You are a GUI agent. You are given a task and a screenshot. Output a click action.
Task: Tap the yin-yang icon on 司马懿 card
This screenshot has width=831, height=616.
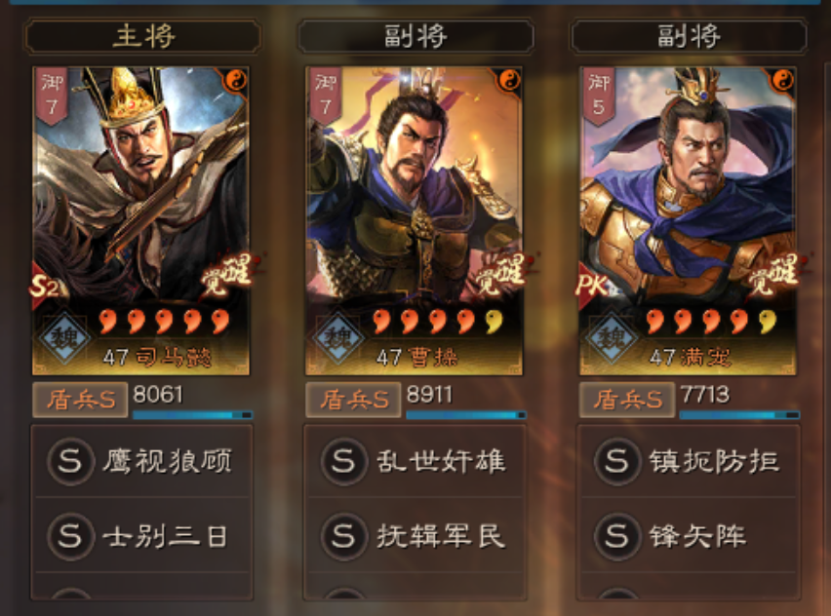pyautogui.click(x=236, y=81)
